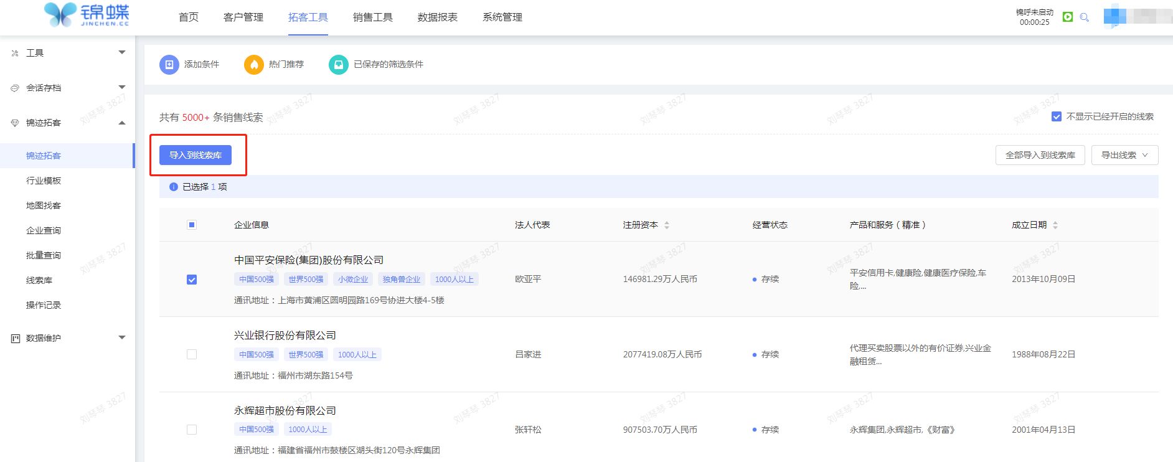
Task: Click the saved filter conditions icon
Action: click(x=338, y=65)
